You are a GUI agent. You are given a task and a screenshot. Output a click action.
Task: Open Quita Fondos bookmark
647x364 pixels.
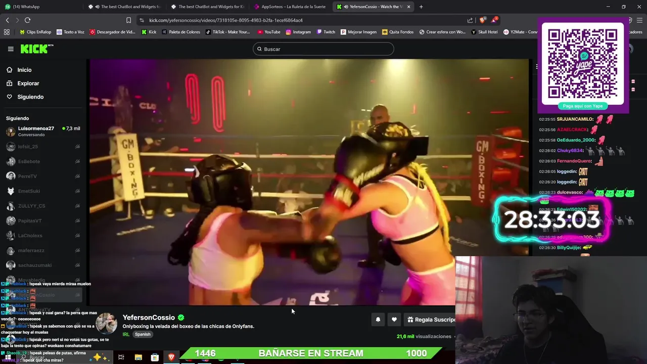[398, 32]
